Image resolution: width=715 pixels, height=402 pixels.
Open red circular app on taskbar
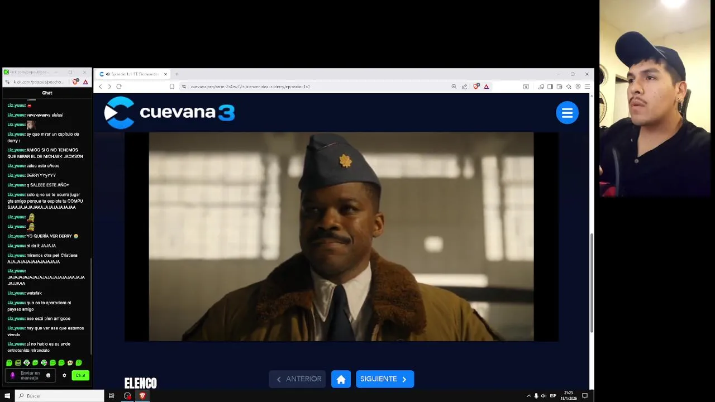[127, 396]
